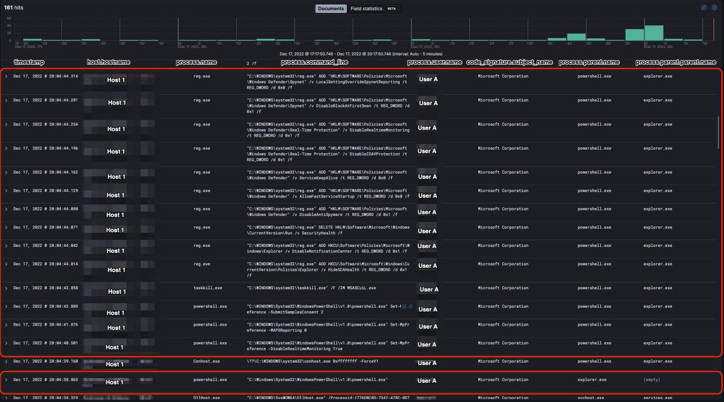This screenshot has height=402, width=724.
Task: Click the reg.exe command line containing DisableRealtimeMonitoring
Action: tap(328, 130)
